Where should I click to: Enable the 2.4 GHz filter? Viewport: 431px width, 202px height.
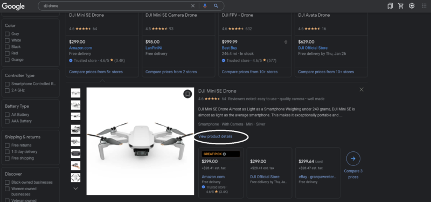pyautogui.click(x=7, y=90)
